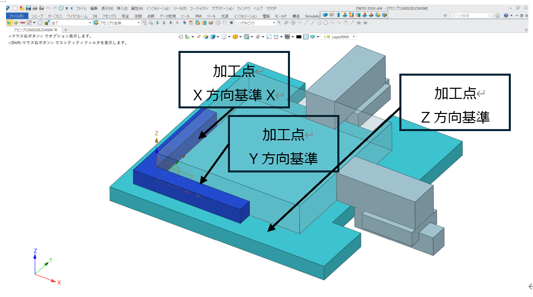The image size is (533, 297).
Task: Open a new document tab with the plus button
Action: coord(67,30)
